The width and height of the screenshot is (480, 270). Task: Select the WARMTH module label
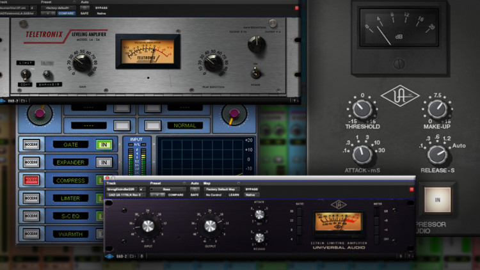click(70, 234)
